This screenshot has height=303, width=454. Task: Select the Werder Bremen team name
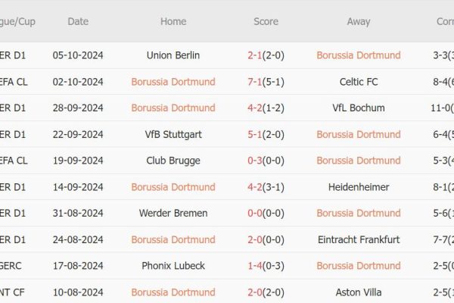173,213
